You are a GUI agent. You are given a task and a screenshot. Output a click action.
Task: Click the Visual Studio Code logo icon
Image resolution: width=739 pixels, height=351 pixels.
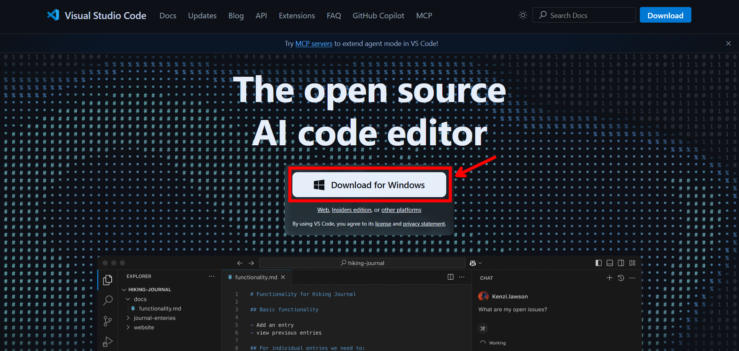click(x=53, y=15)
